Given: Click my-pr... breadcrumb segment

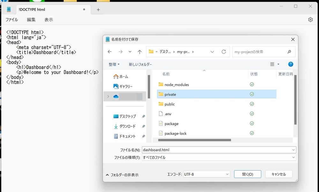Looking at the screenshot, I should pyautogui.click(x=183, y=52).
